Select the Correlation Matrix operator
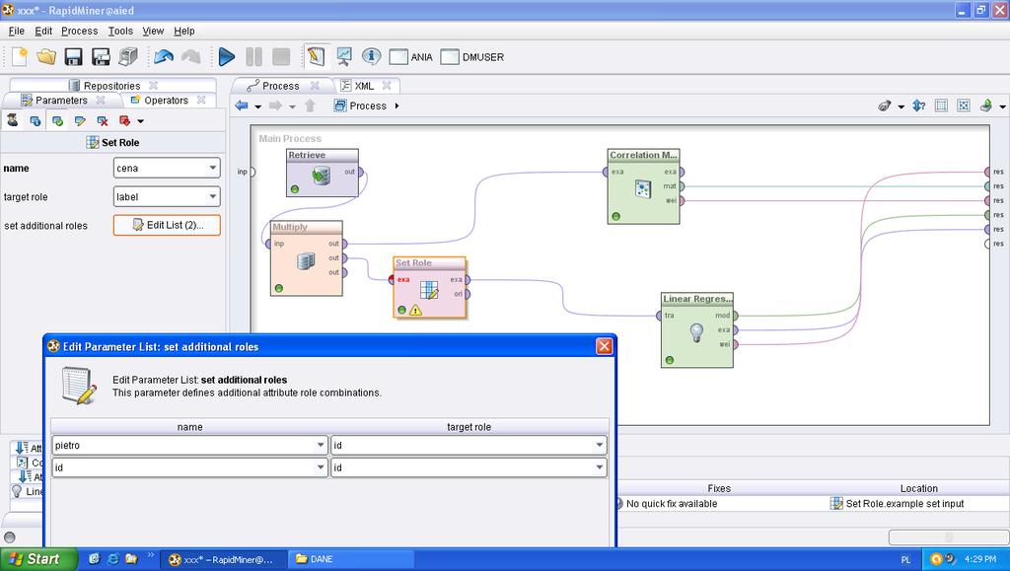This screenshot has width=1010, height=571. (x=643, y=186)
